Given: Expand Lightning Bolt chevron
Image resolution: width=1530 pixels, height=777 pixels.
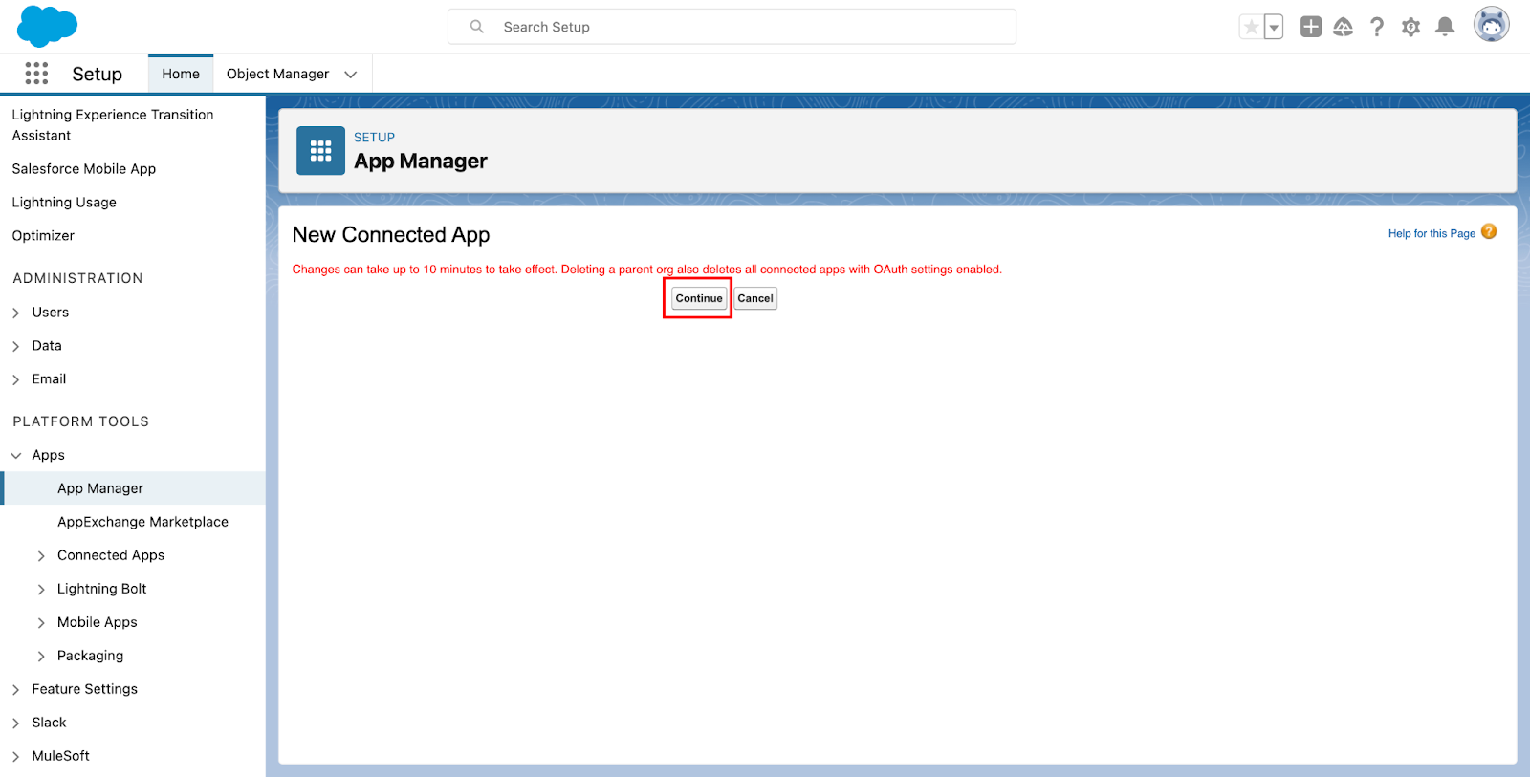Looking at the screenshot, I should (41, 590).
